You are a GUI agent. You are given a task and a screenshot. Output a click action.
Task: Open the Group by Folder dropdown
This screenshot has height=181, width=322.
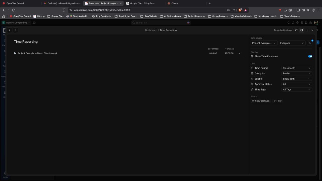[296, 73]
